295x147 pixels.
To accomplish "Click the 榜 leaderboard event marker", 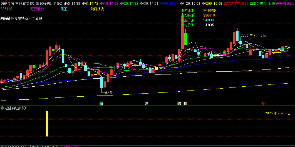I will point(185,103).
